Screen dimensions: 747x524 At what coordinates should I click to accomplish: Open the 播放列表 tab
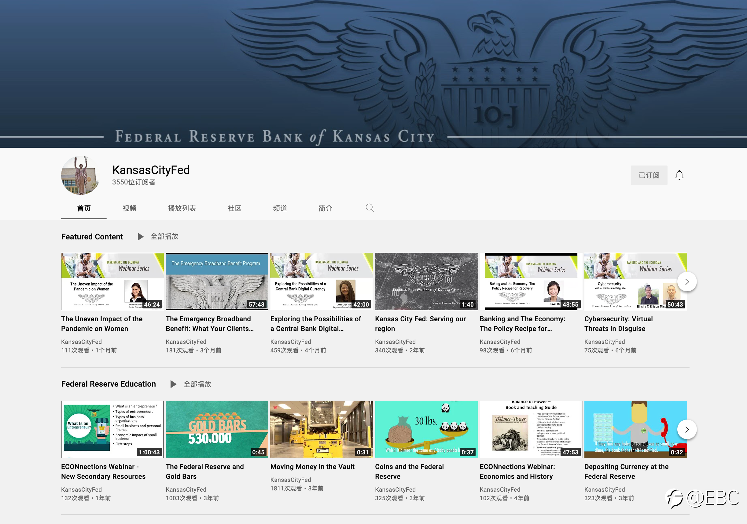coord(182,208)
